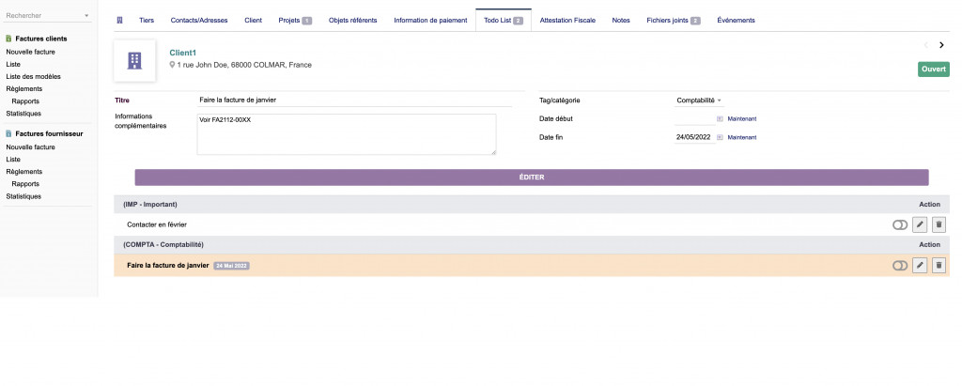
Task: Open Rapports under Factures fournisseur
Action: coord(25,184)
